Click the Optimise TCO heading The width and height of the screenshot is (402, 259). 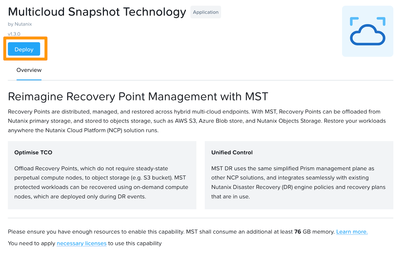click(x=33, y=152)
